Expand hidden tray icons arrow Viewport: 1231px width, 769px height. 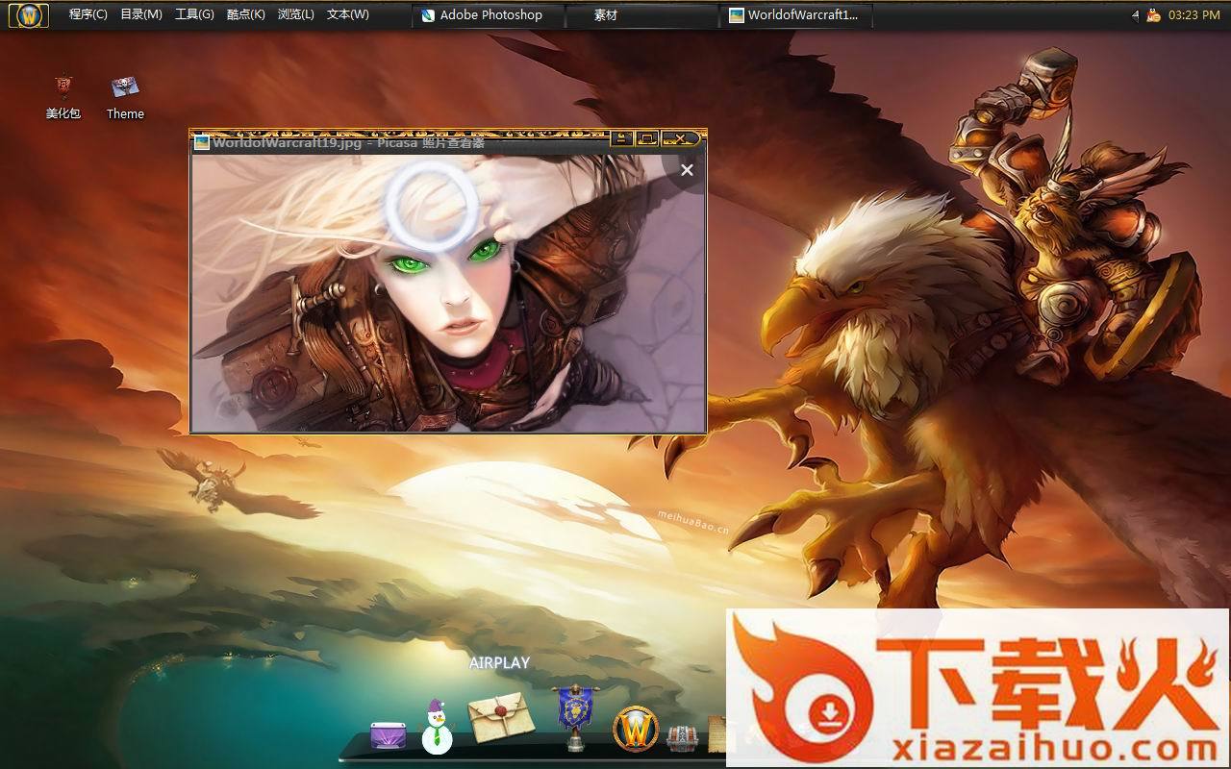point(1135,14)
